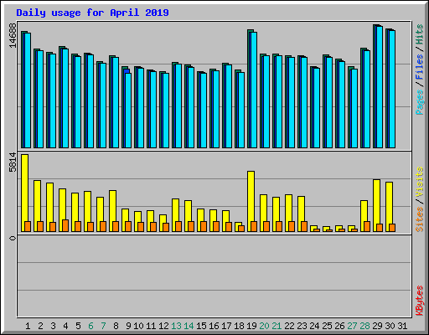The image size is (429, 335).
Task: Click the cyan hits bar for day 24
Action: [x=317, y=108]
